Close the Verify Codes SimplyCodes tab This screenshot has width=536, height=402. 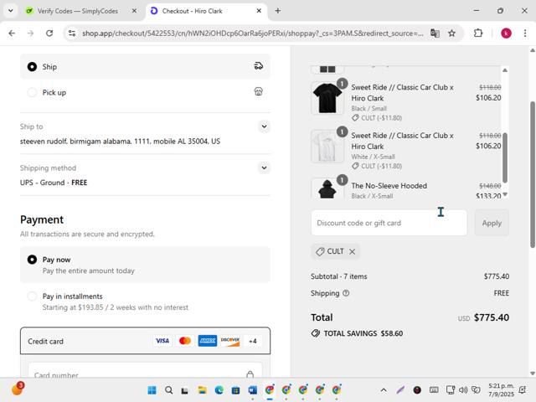tap(134, 11)
